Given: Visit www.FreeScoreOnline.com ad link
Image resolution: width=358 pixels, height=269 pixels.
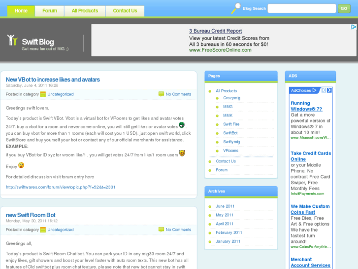Looking at the screenshot, I should (220, 50).
